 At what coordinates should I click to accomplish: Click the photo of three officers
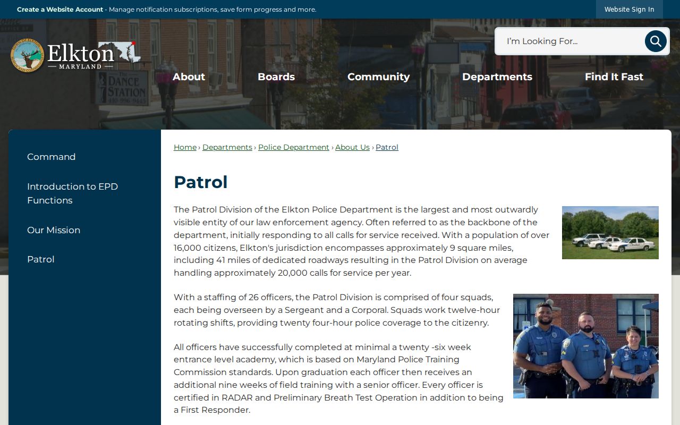pos(586,346)
